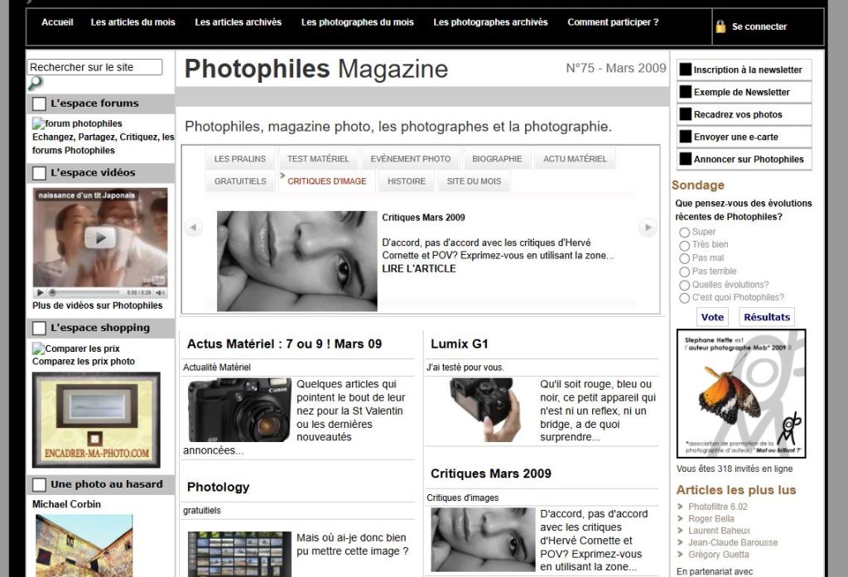Open Plus de vidéos sur Photophiles link
The image size is (848, 577).
(98, 305)
